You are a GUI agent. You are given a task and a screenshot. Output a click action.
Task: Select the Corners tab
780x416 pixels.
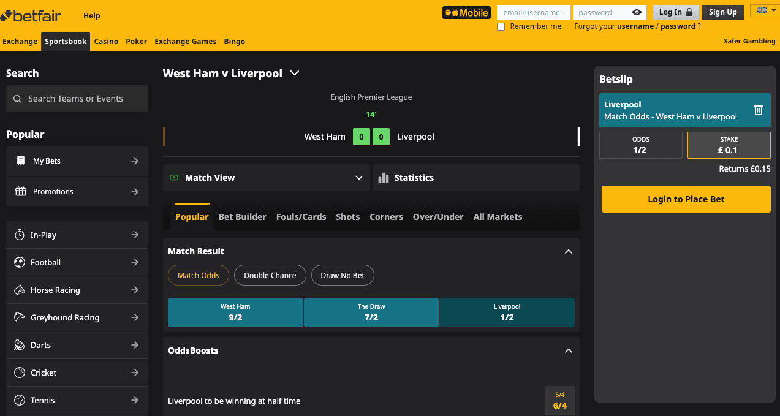(386, 217)
